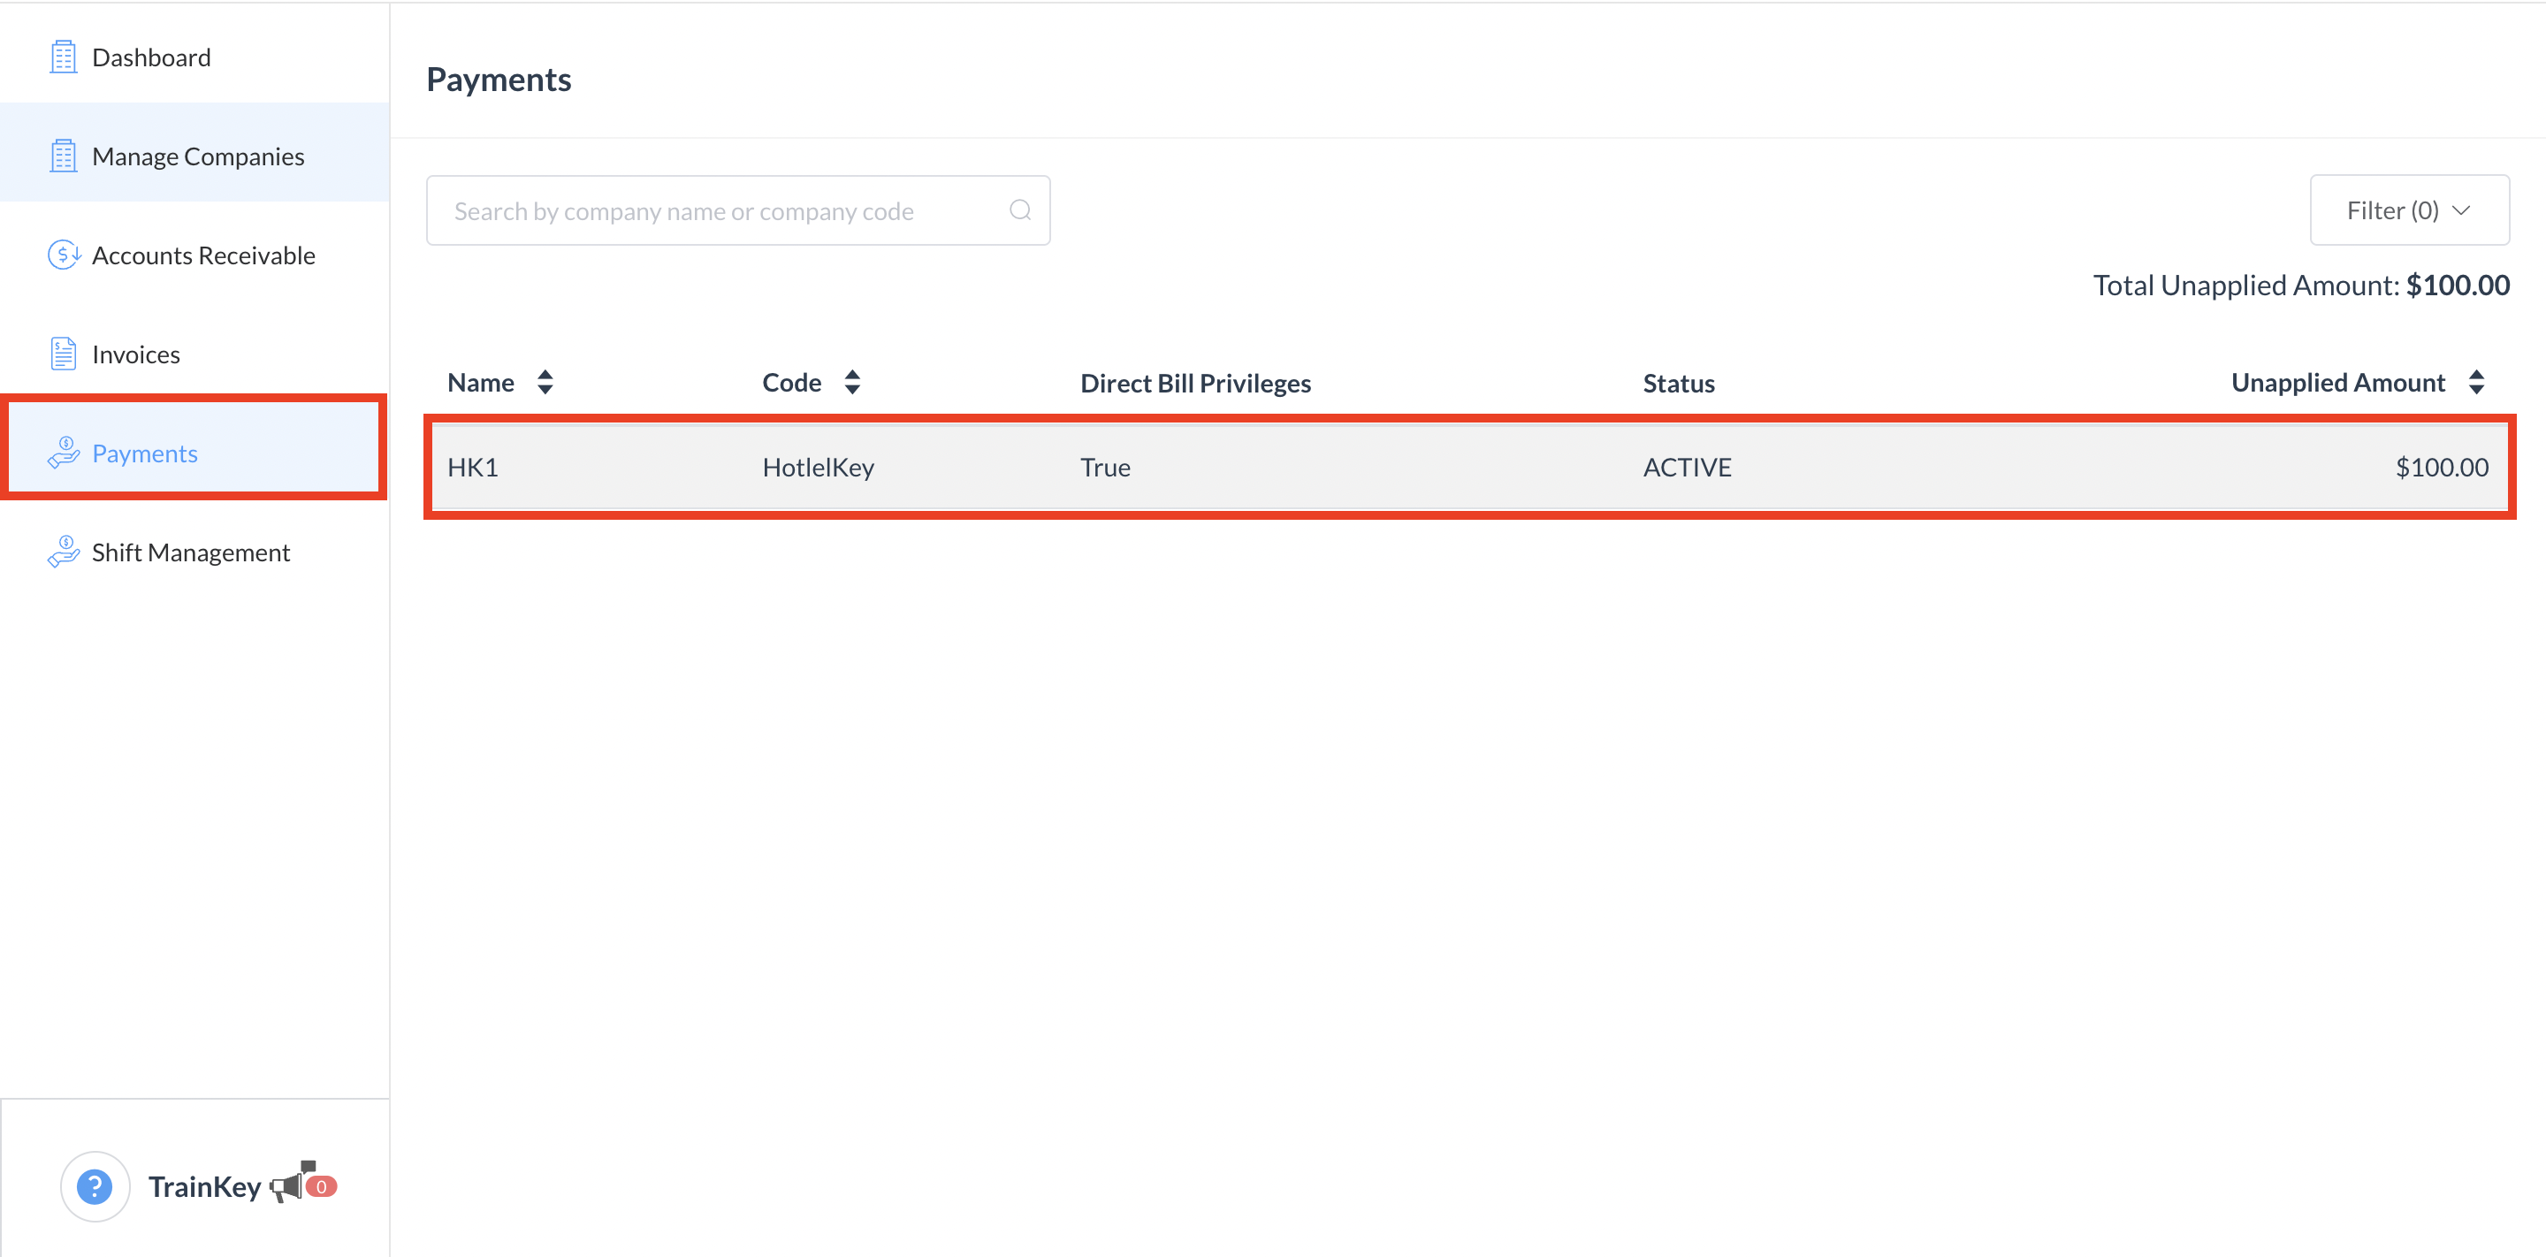Click the search magnifier icon
This screenshot has width=2546, height=1257.
[1020, 210]
